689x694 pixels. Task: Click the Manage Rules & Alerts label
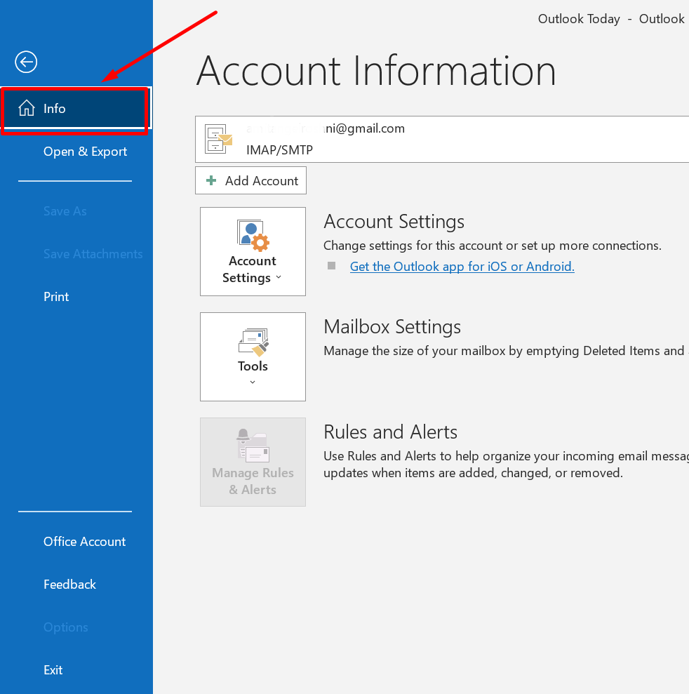(253, 481)
